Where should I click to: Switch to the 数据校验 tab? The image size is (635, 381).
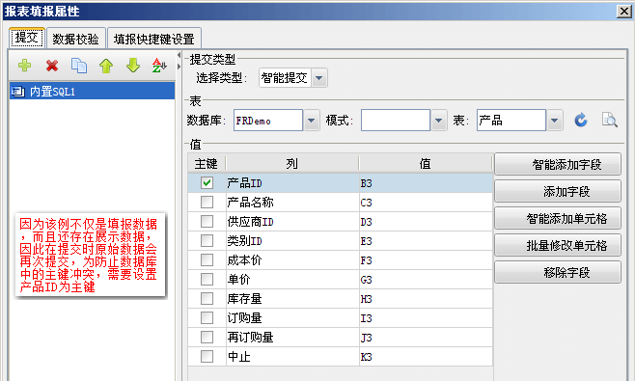pos(75,39)
